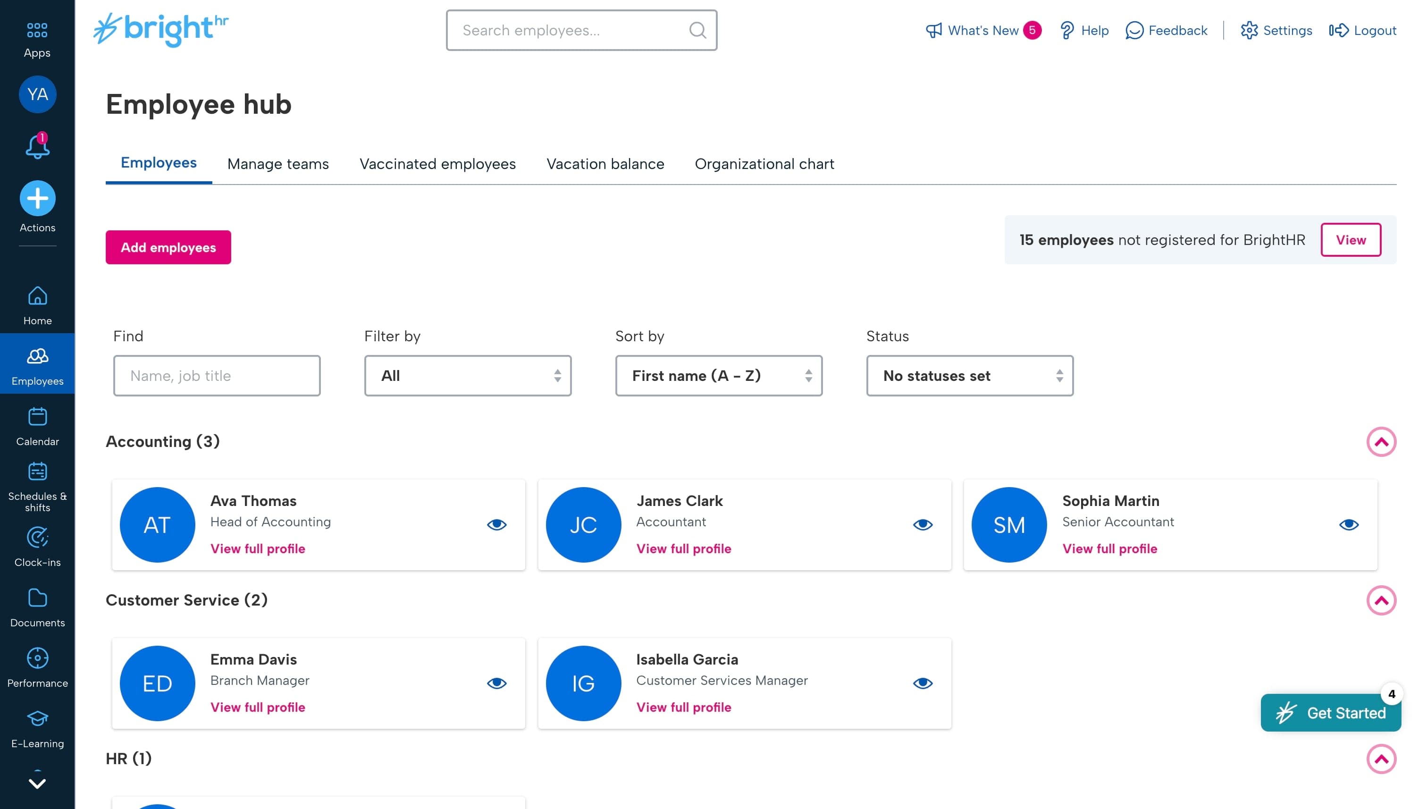Image resolution: width=1427 pixels, height=809 pixels.
Task: Expand sidebar with down chevron
Action: pos(37,783)
